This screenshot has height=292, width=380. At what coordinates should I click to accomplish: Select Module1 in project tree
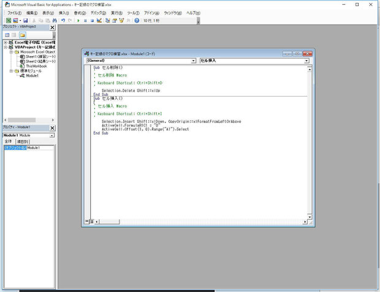click(x=29, y=75)
